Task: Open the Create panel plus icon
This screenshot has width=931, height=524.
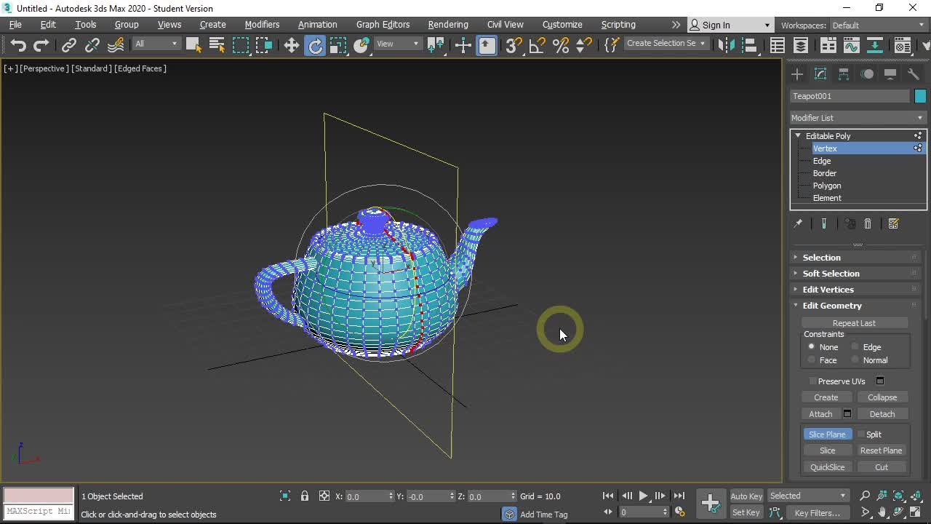Action: (797, 74)
